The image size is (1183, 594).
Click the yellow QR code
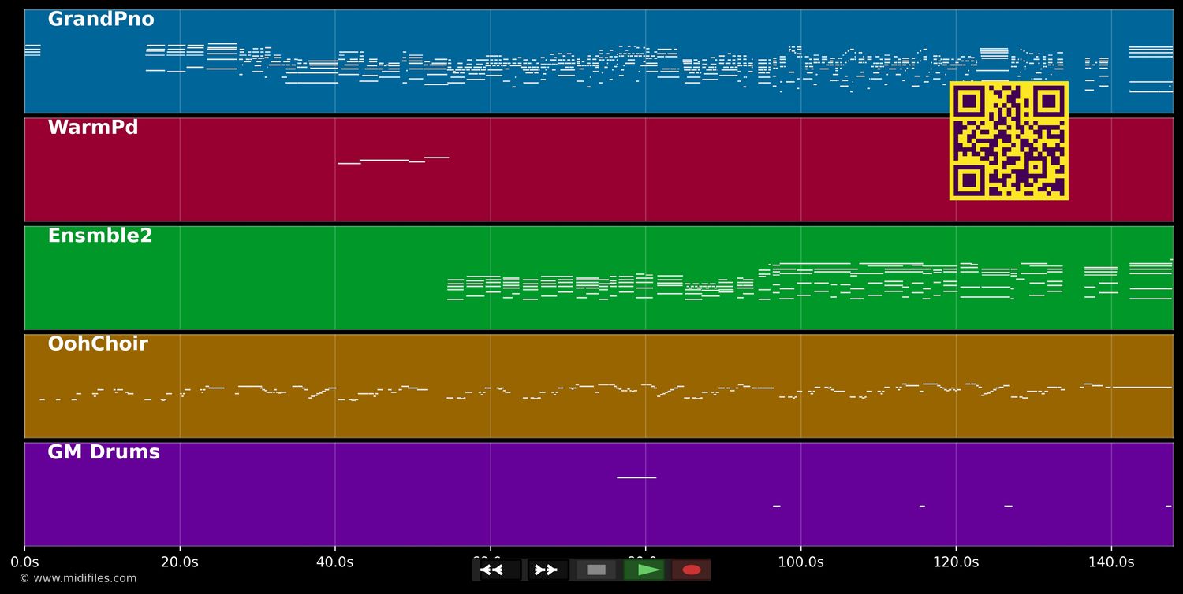(x=1009, y=140)
